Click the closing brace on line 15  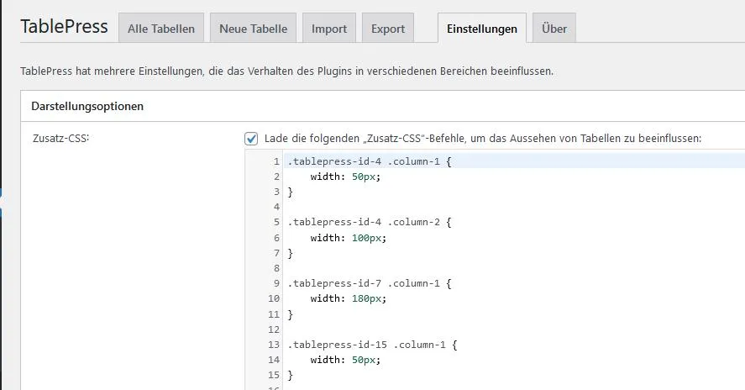pos(291,375)
